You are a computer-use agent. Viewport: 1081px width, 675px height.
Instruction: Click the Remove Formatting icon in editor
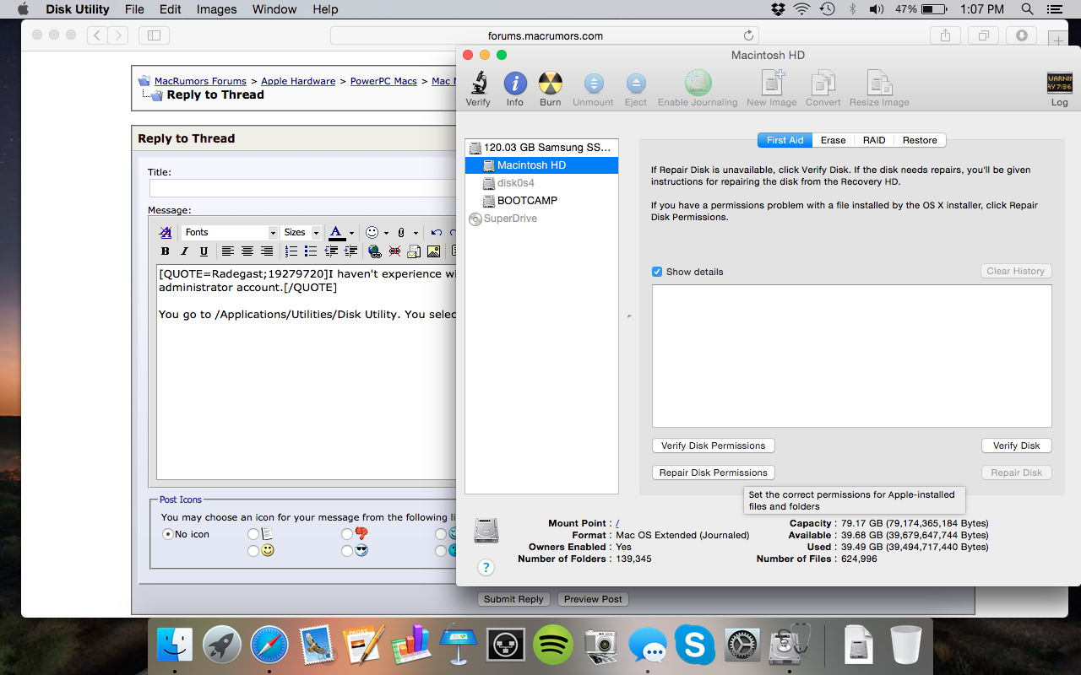click(x=166, y=232)
